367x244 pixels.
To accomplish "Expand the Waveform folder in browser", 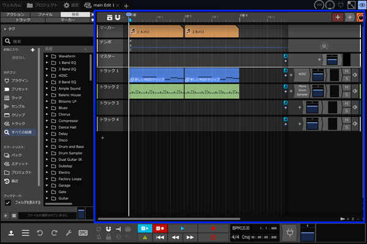I will point(47,56).
